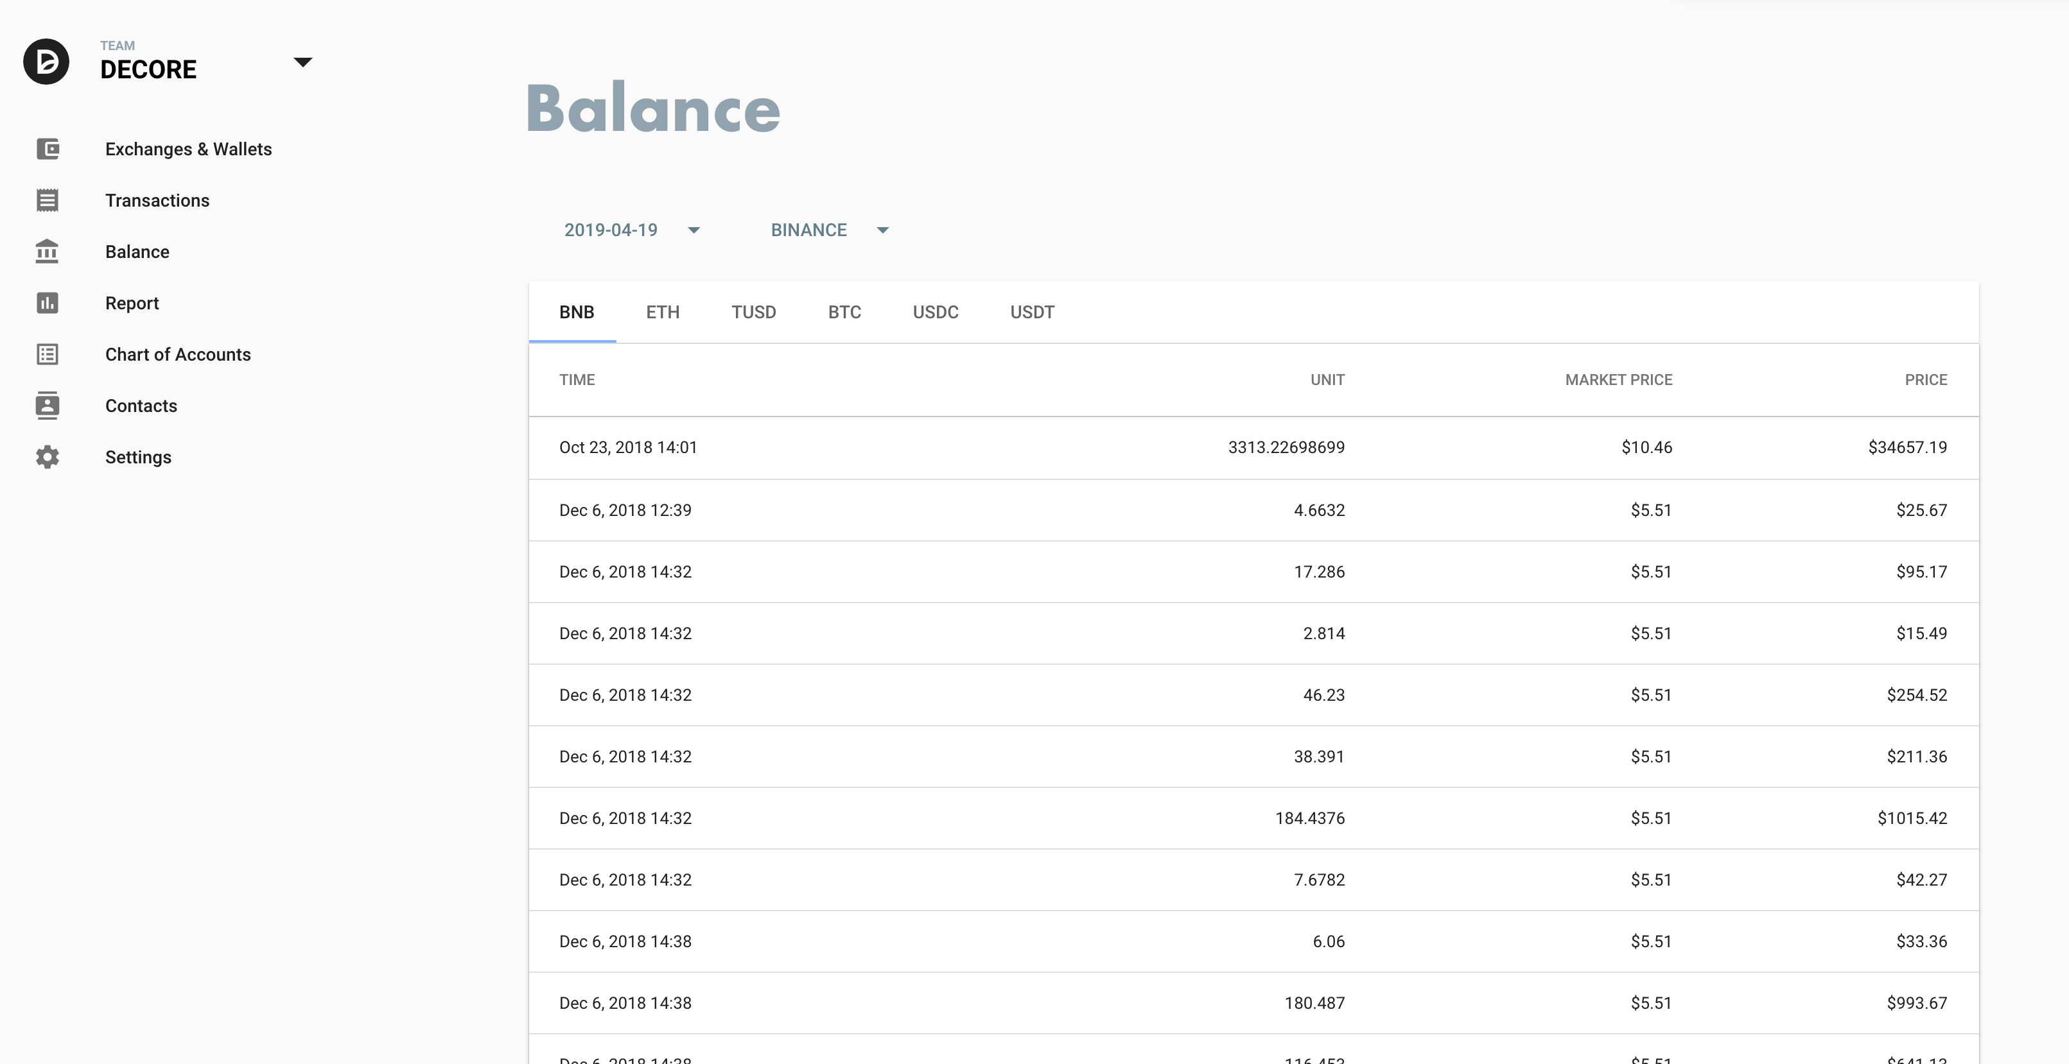Switch to the USDT tab
Screen dimensions: 2069x1064
[x=1031, y=312]
